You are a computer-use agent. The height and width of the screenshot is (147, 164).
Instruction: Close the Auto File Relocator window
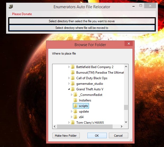[x=150, y=6]
